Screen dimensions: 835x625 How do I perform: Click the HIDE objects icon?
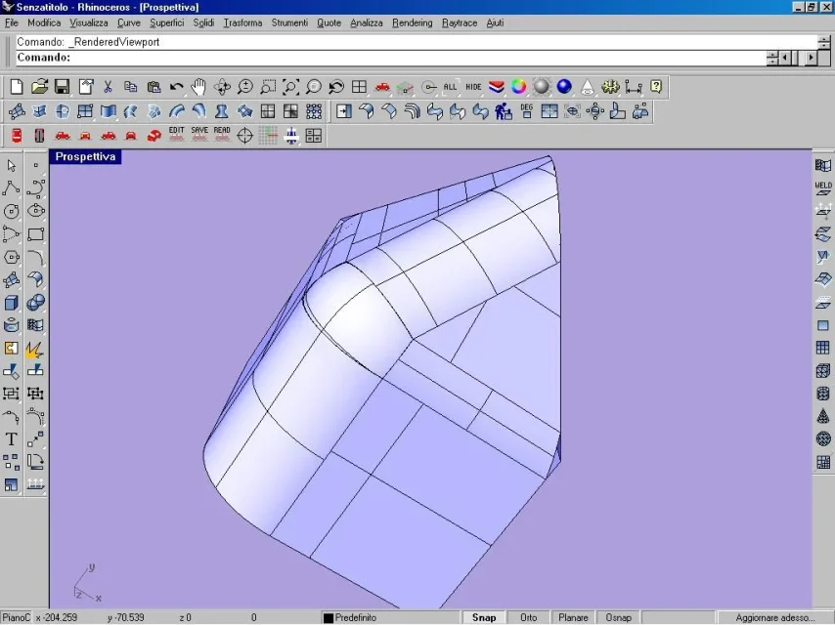[473, 86]
